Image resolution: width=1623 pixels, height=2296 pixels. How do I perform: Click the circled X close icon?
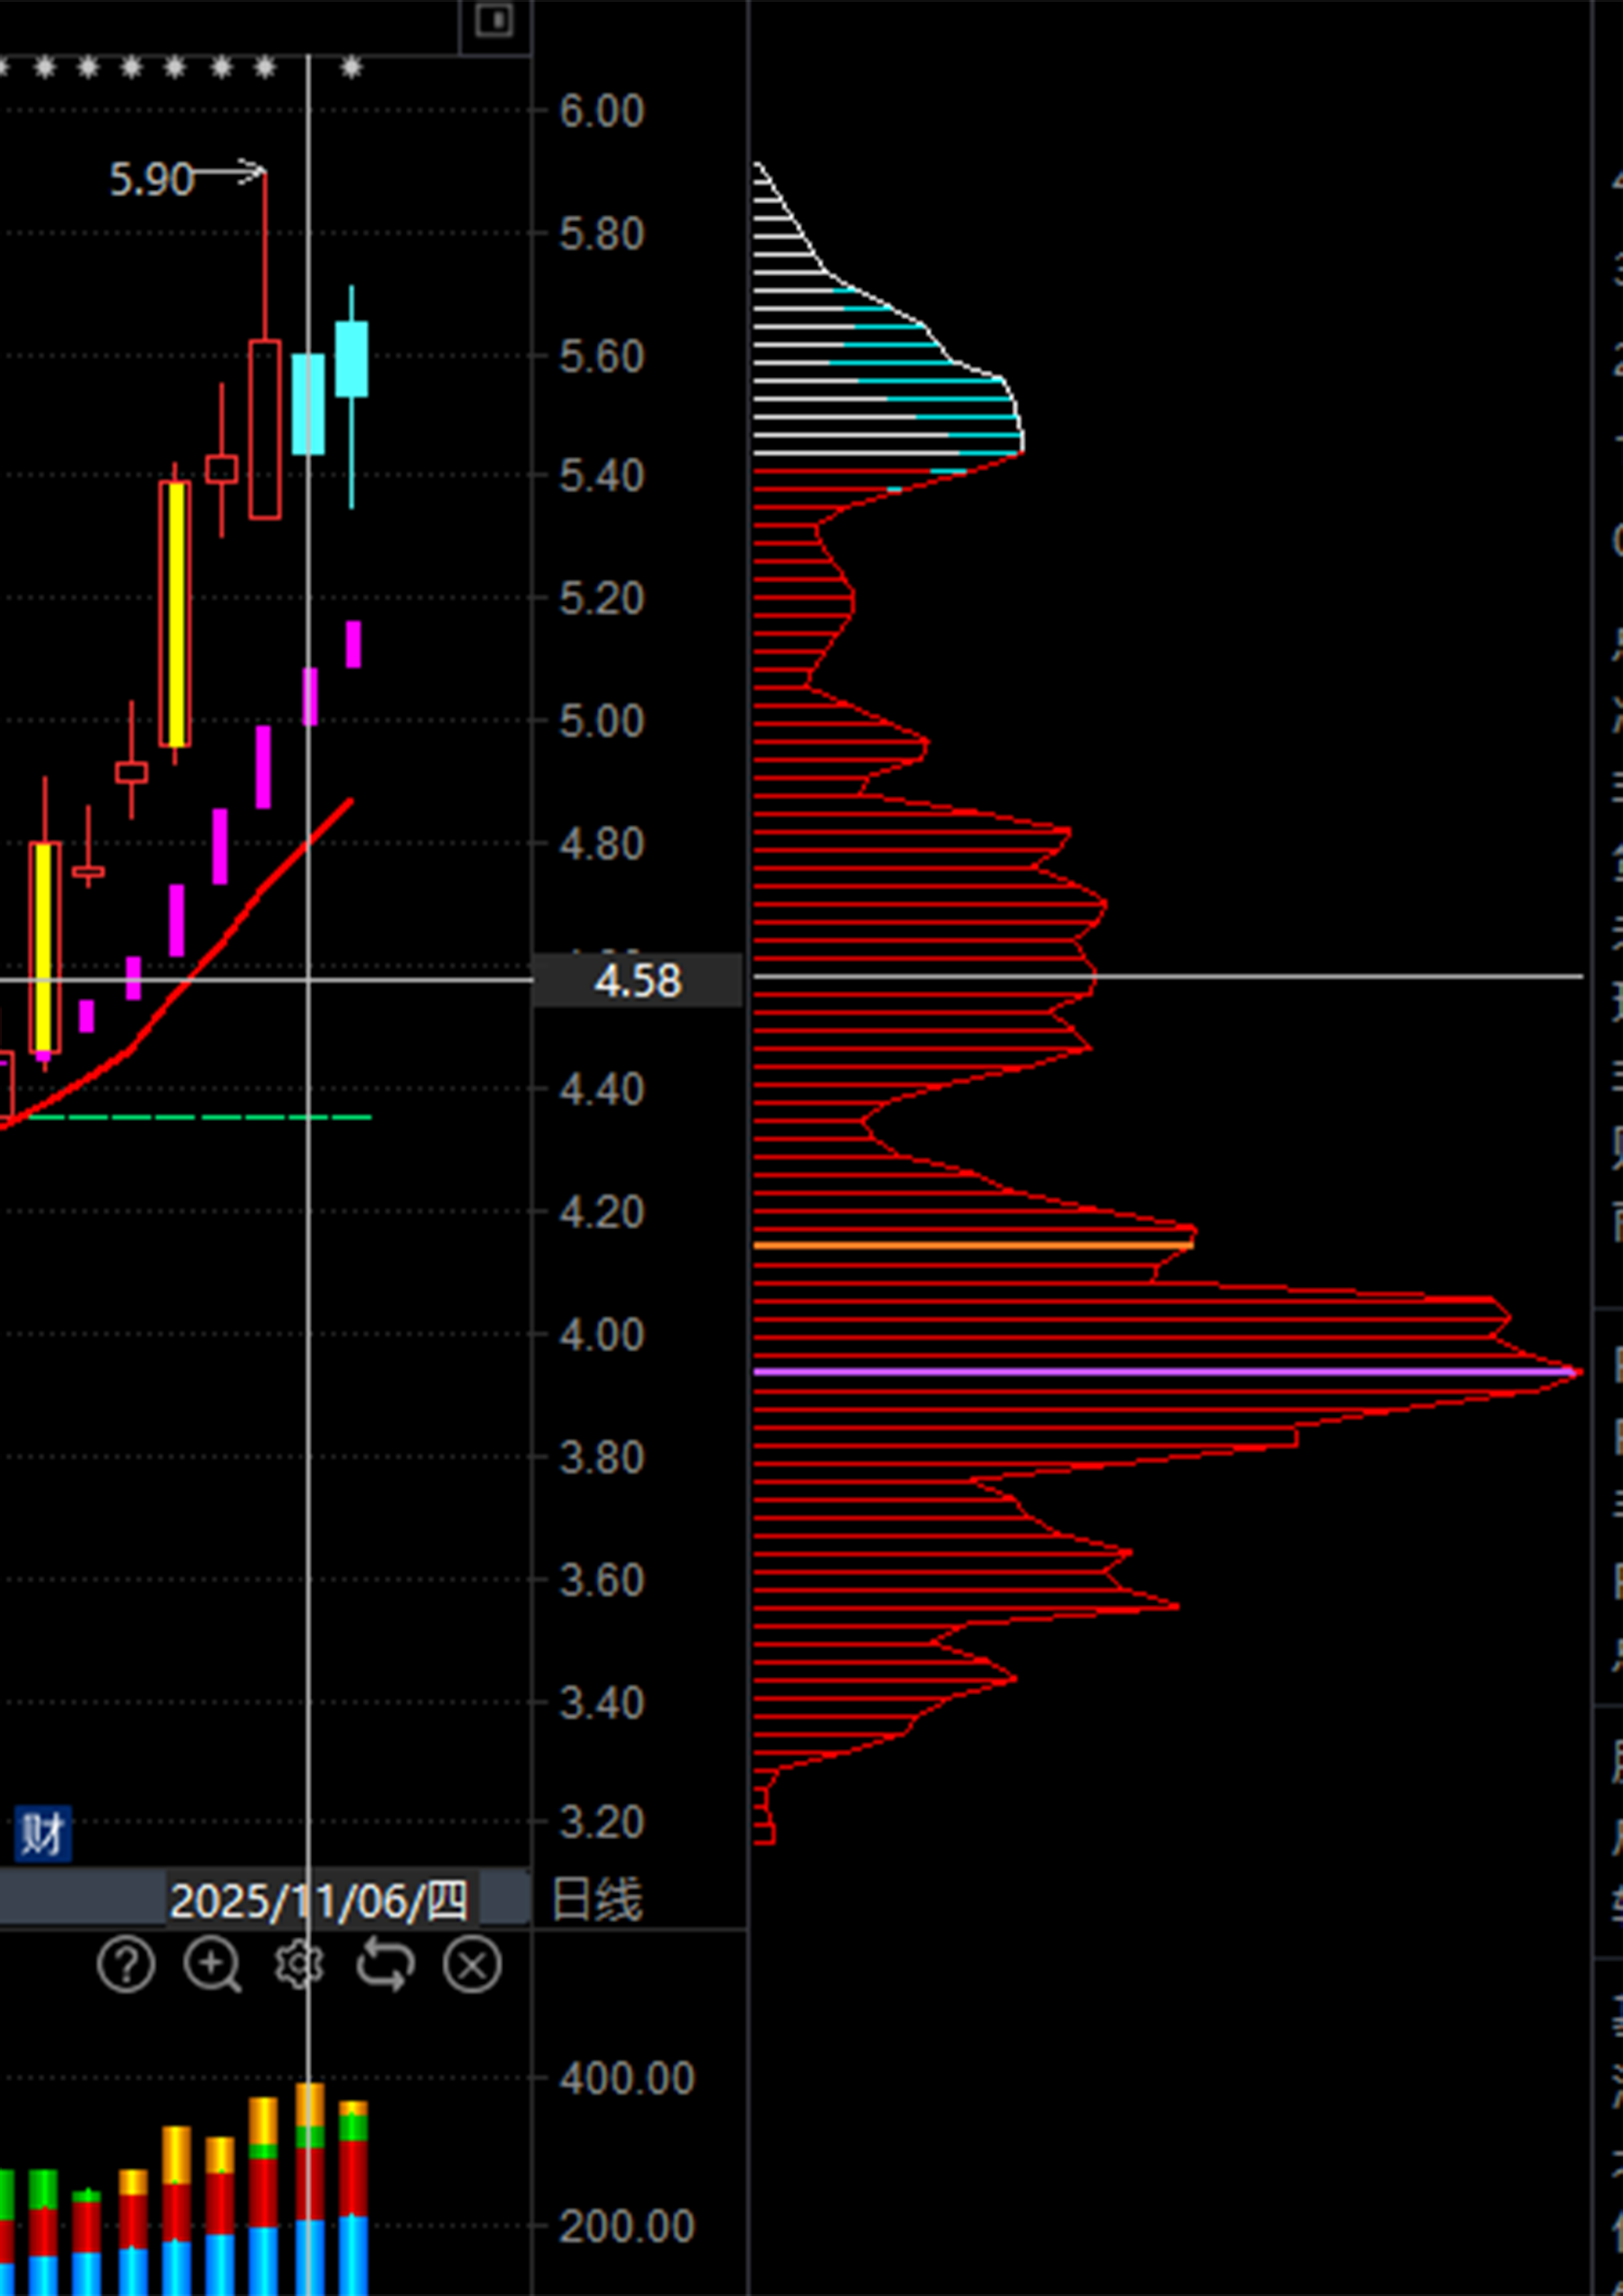(x=472, y=1965)
